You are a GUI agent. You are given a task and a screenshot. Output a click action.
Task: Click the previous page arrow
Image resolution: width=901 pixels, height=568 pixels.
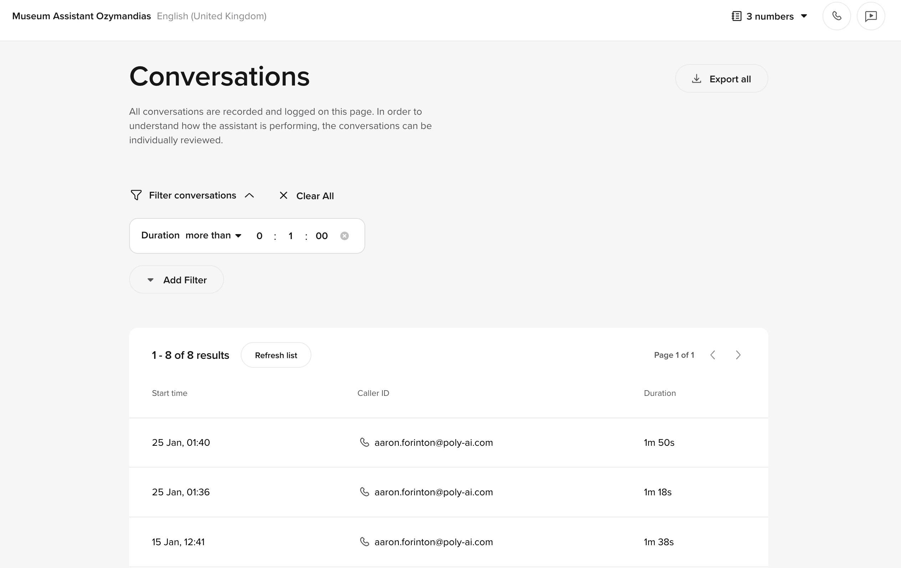pyautogui.click(x=713, y=355)
